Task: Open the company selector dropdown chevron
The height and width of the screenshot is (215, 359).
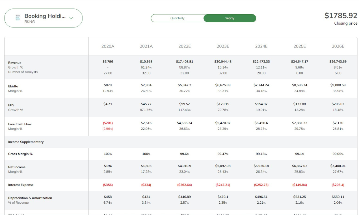Action: [71, 18]
